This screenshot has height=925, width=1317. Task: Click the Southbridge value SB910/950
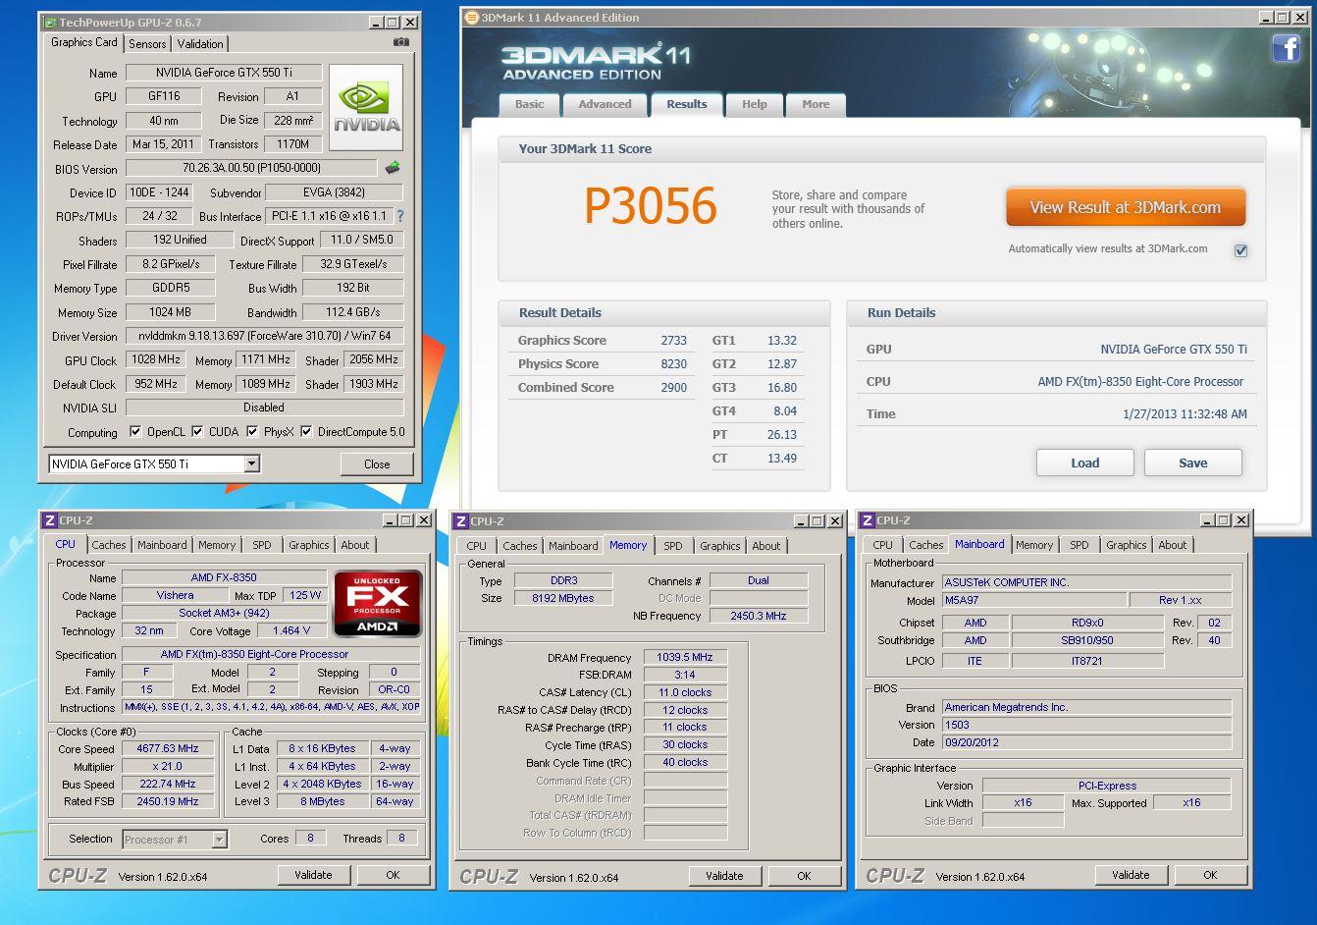[x=1087, y=640]
